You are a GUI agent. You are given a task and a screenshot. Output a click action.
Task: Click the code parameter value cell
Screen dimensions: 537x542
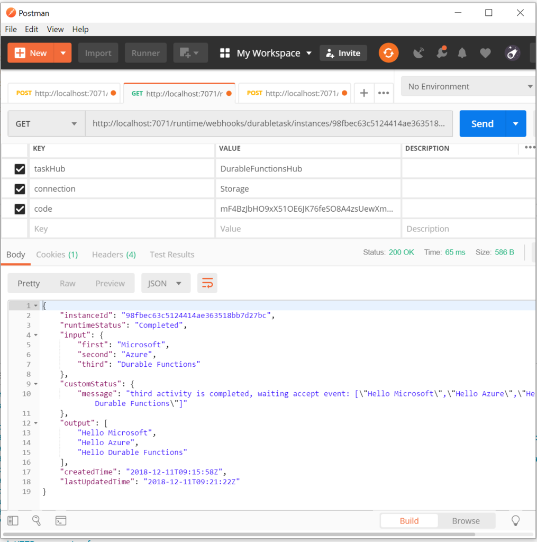coord(308,209)
